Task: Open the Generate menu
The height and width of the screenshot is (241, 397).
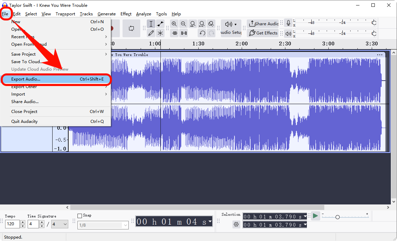Action: (x=107, y=14)
